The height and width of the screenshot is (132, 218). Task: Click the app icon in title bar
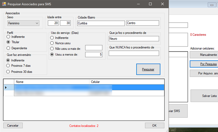click(x=3, y=4)
